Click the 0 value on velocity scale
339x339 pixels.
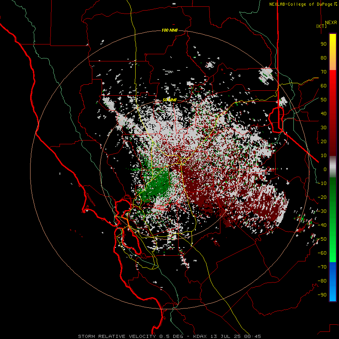tap(325, 169)
